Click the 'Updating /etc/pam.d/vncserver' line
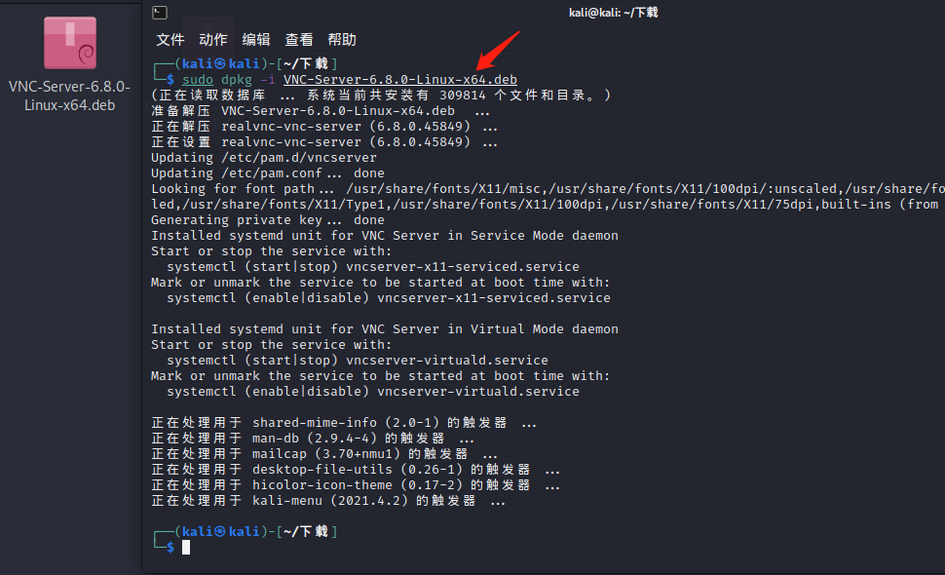Screen dimensions: 945x575 tap(264, 158)
